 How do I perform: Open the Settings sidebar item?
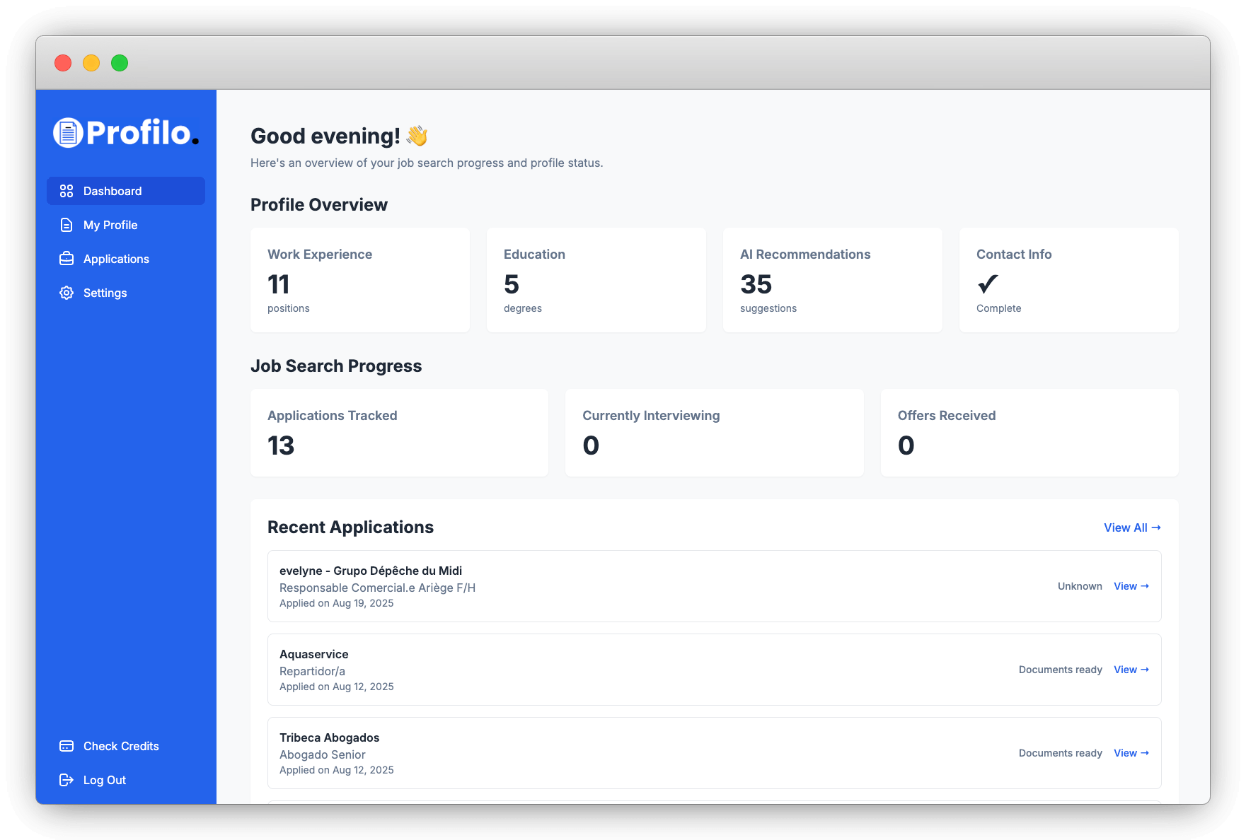(105, 293)
